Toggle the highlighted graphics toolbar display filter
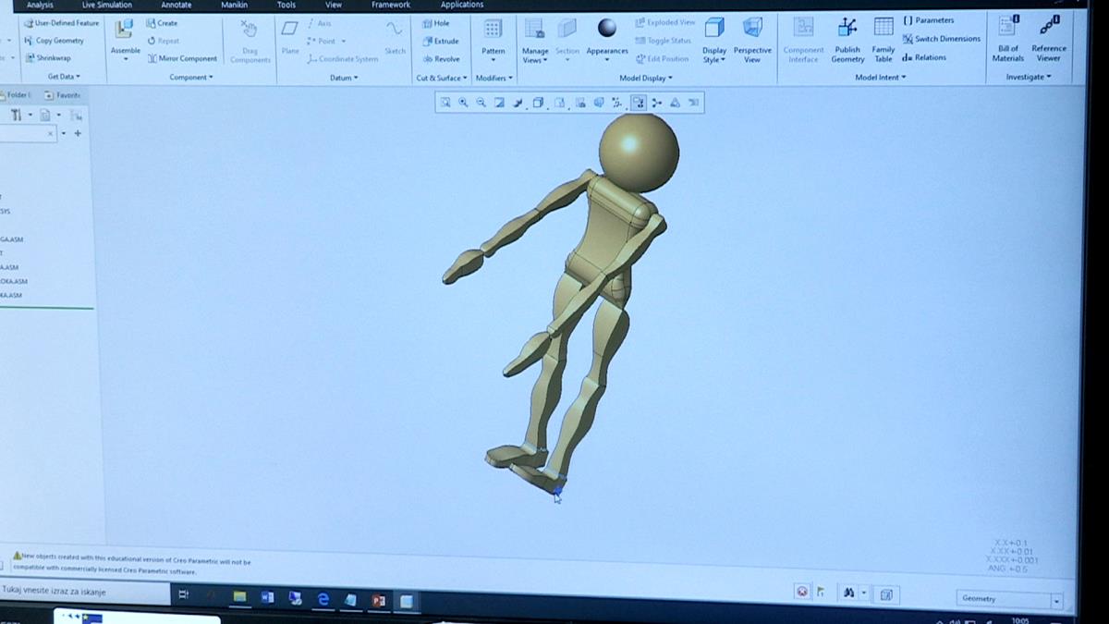1109x624 pixels. coord(639,103)
